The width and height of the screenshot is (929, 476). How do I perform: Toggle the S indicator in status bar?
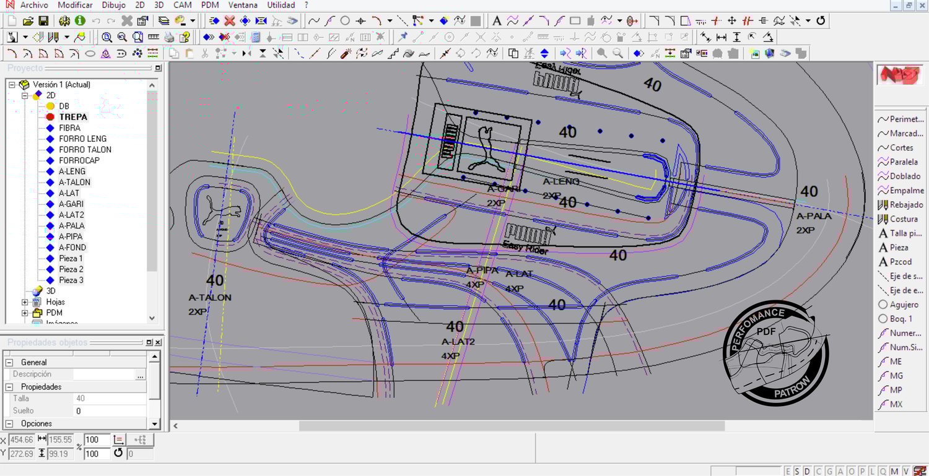click(798, 471)
